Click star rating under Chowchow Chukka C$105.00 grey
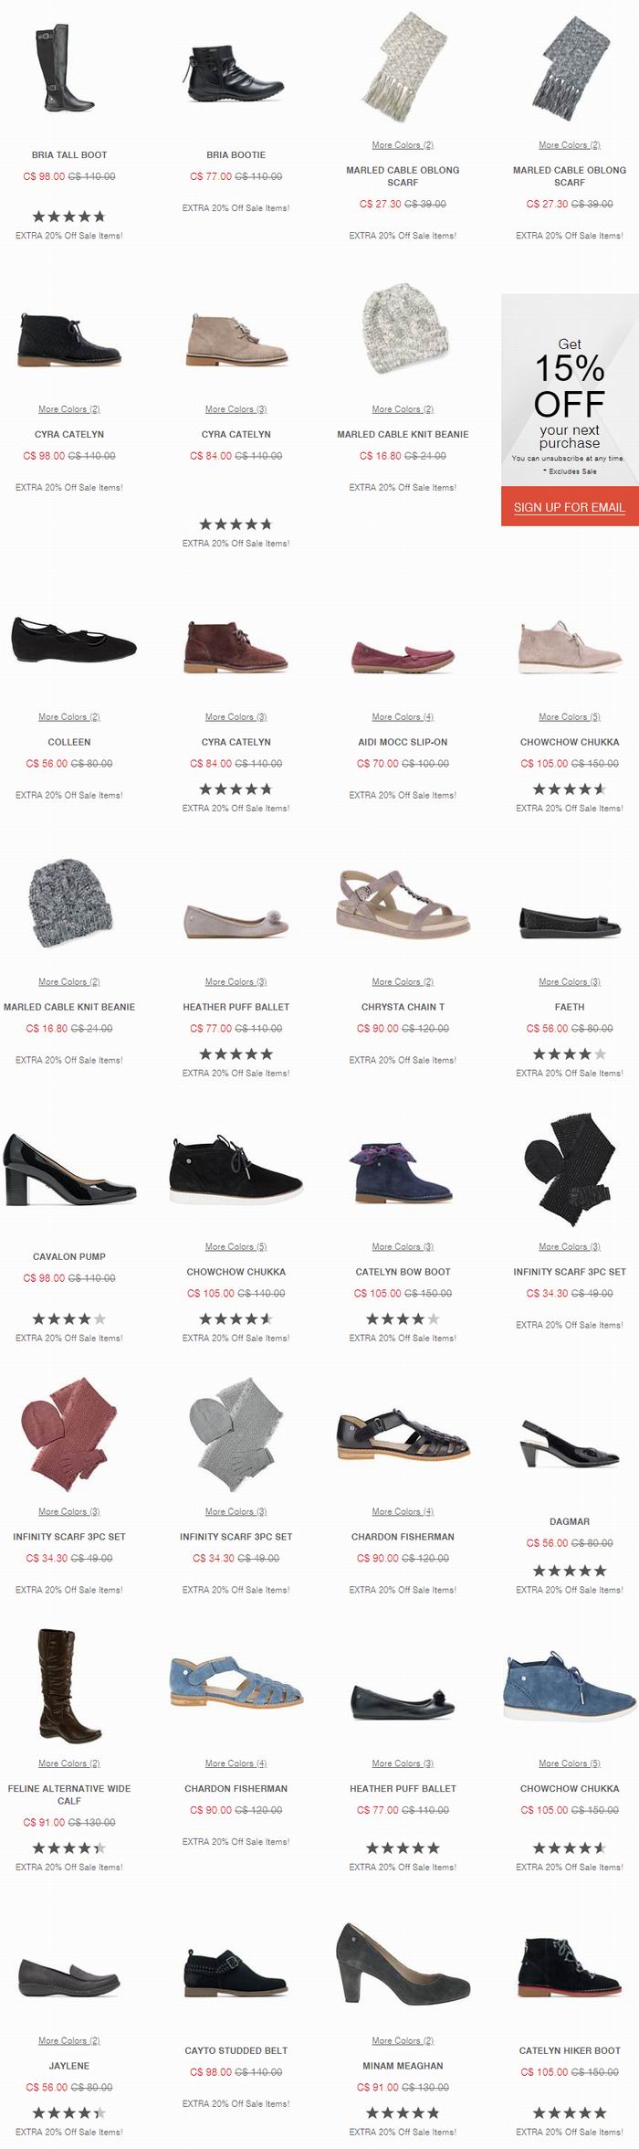The height and width of the screenshot is (2149, 639). click(569, 789)
